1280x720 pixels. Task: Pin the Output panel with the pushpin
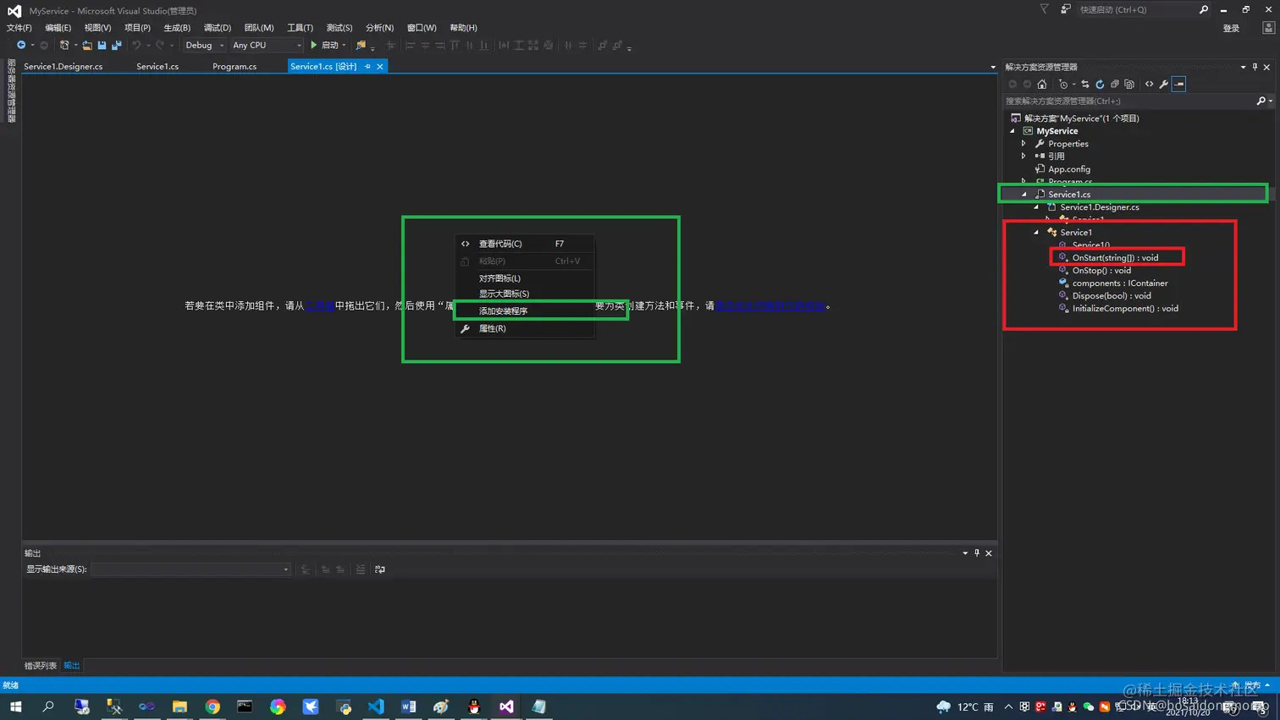977,552
